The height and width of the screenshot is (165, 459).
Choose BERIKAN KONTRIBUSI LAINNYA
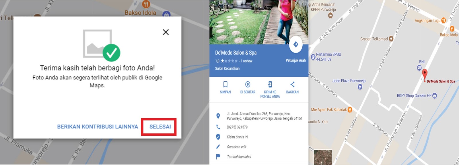pyautogui.click(x=98, y=127)
